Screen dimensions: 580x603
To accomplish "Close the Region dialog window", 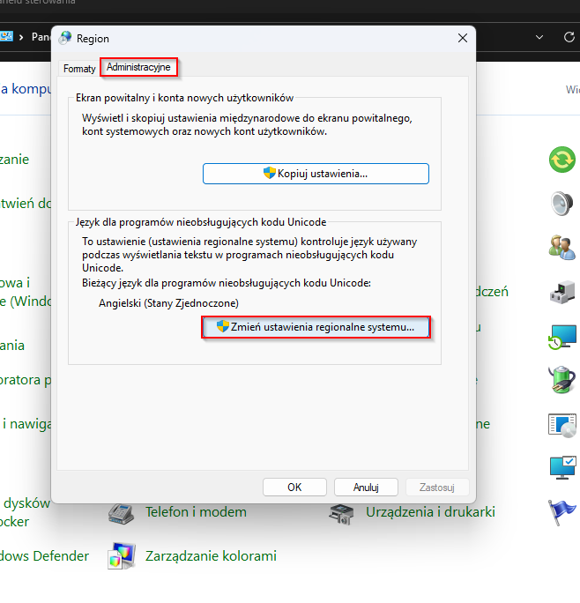I will pos(463,39).
